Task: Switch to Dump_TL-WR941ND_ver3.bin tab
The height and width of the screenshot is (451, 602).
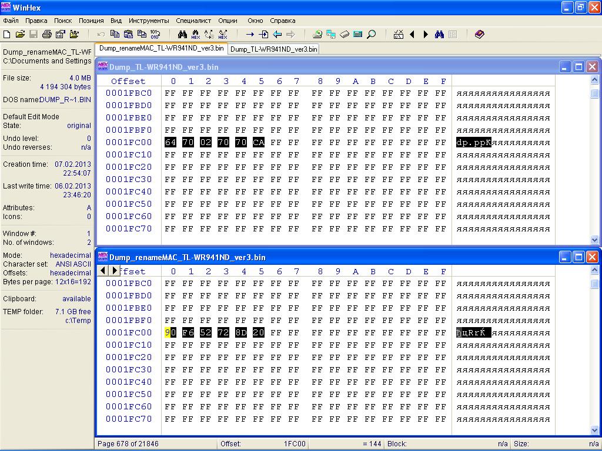Action: pyautogui.click(x=274, y=49)
